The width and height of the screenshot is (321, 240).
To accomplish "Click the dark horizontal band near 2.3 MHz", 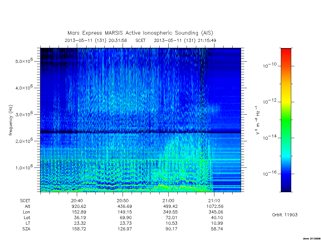I will click(x=141, y=132).
